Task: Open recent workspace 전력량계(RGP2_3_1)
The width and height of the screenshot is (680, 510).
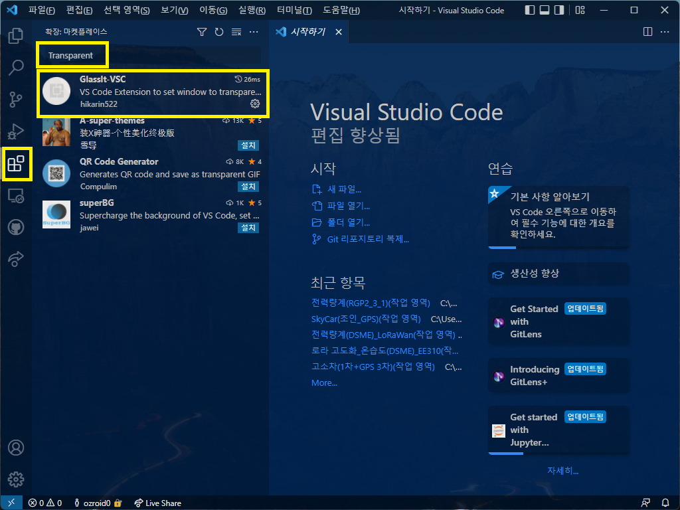Action: click(x=371, y=303)
